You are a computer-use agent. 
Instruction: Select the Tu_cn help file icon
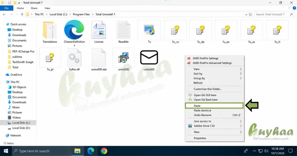(175, 30)
